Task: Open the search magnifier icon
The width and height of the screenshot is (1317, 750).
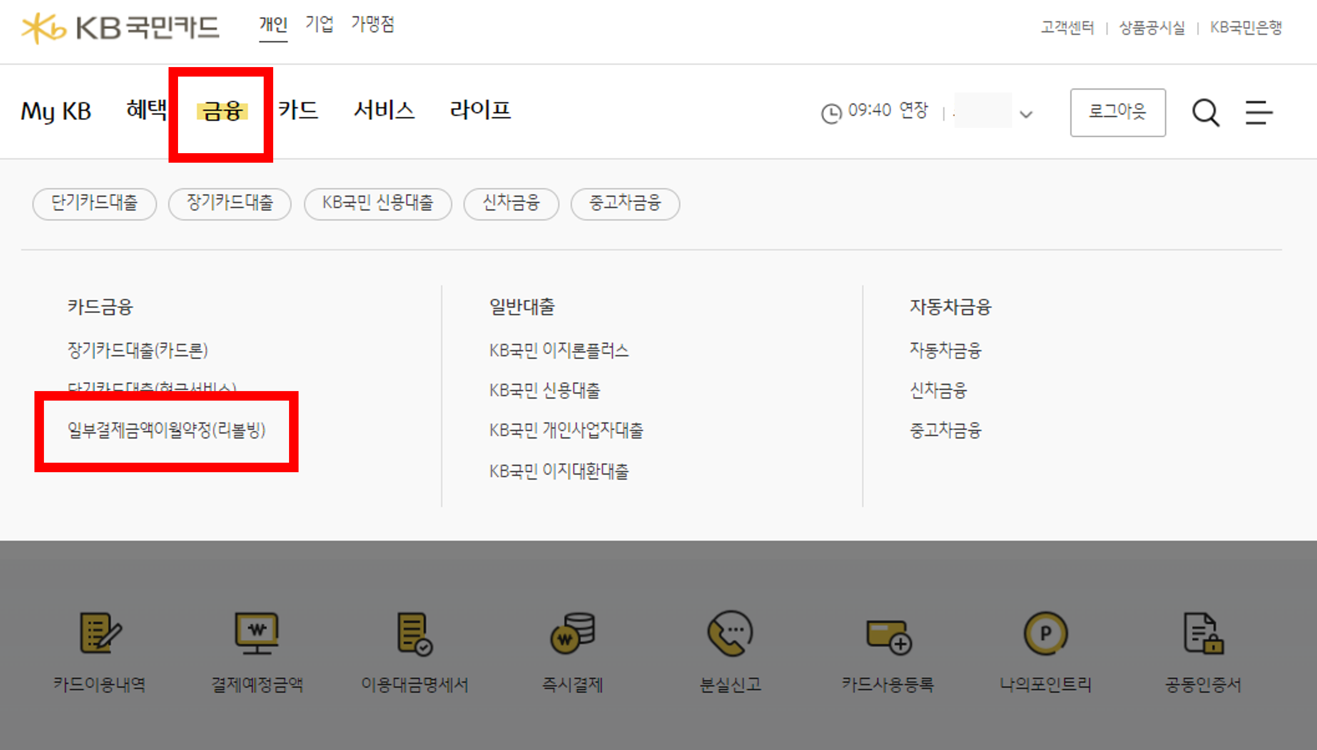Action: (1205, 112)
